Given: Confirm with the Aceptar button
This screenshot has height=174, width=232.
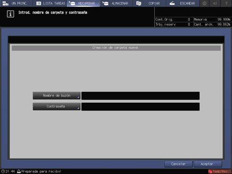Looking at the screenshot, I should [208, 164].
